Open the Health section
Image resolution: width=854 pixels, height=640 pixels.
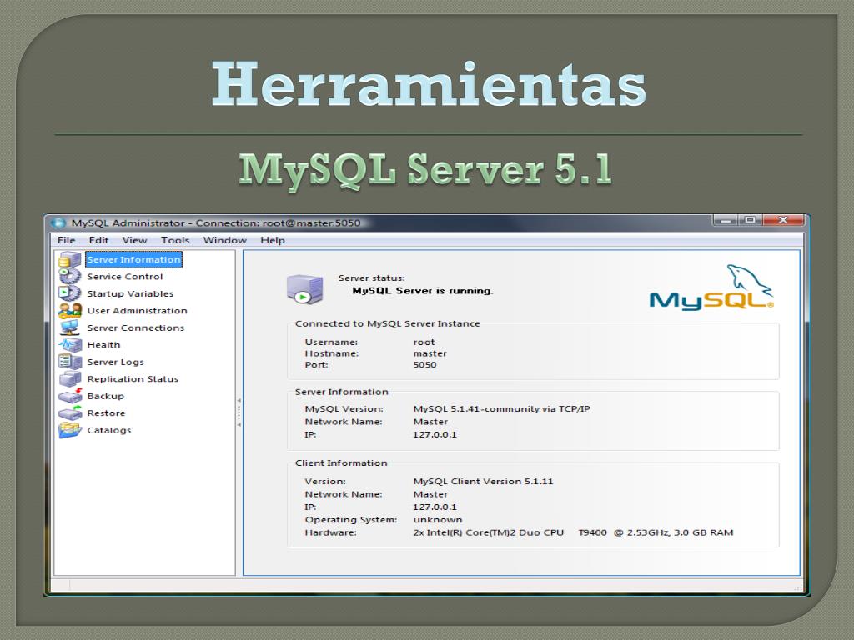[x=103, y=344]
